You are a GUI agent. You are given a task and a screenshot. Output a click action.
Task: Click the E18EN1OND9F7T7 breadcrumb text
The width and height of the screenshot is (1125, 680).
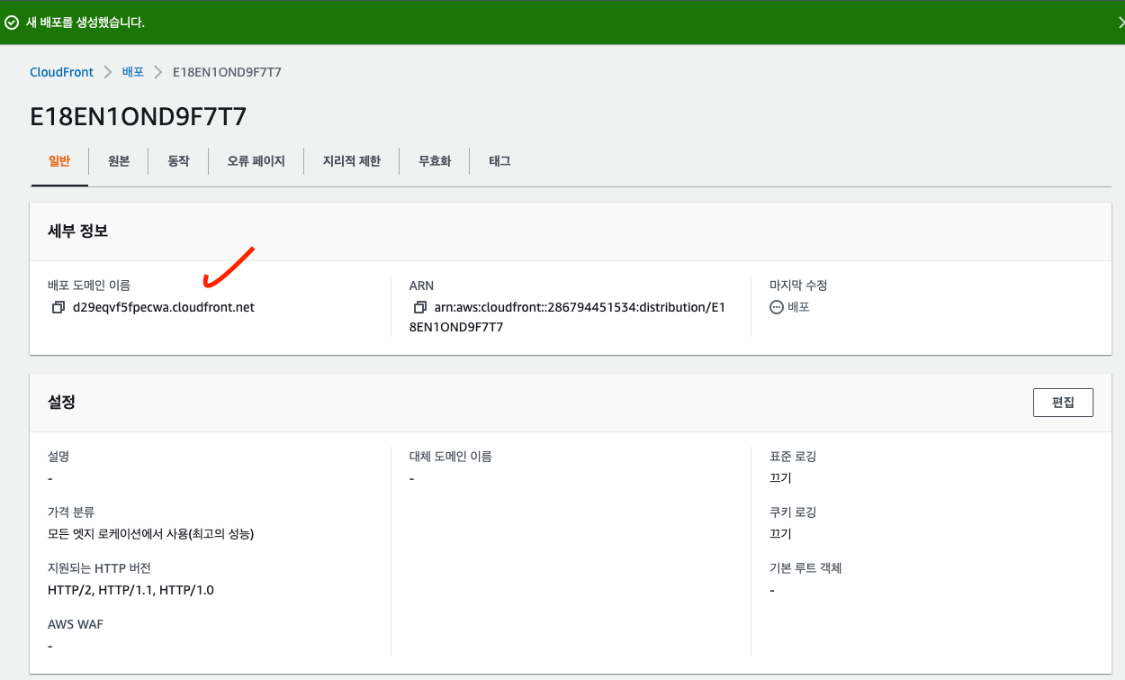(x=227, y=72)
